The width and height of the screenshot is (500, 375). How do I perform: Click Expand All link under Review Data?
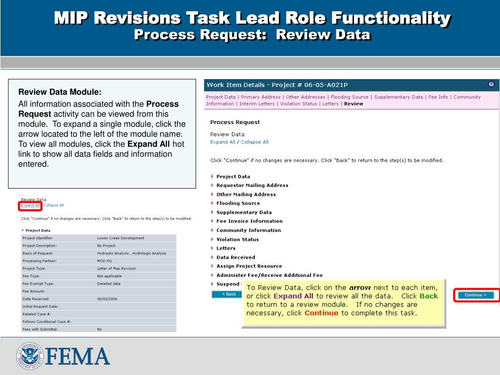(223, 142)
